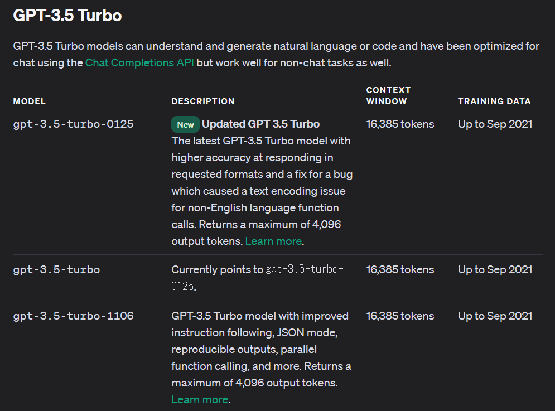Click the MODEL column header
The height and width of the screenshot is (411, 555).
pos(30,101)
